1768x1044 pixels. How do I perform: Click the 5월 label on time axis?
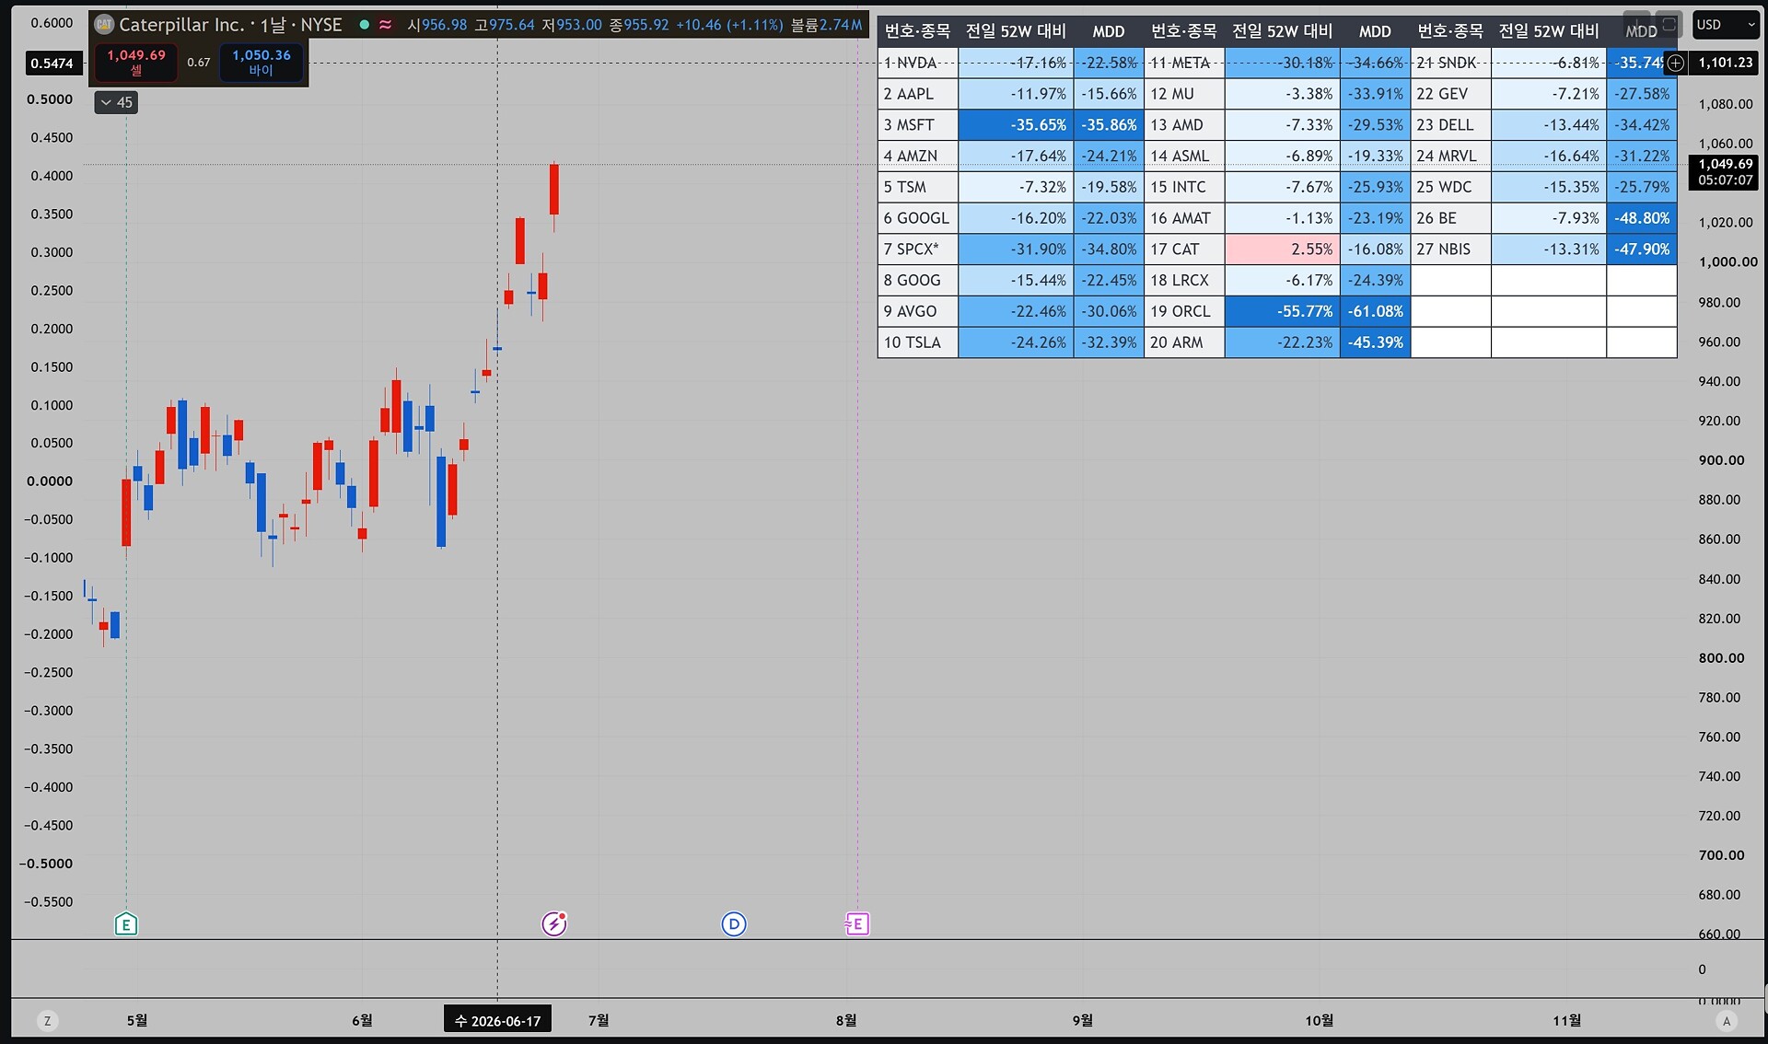136,1020
